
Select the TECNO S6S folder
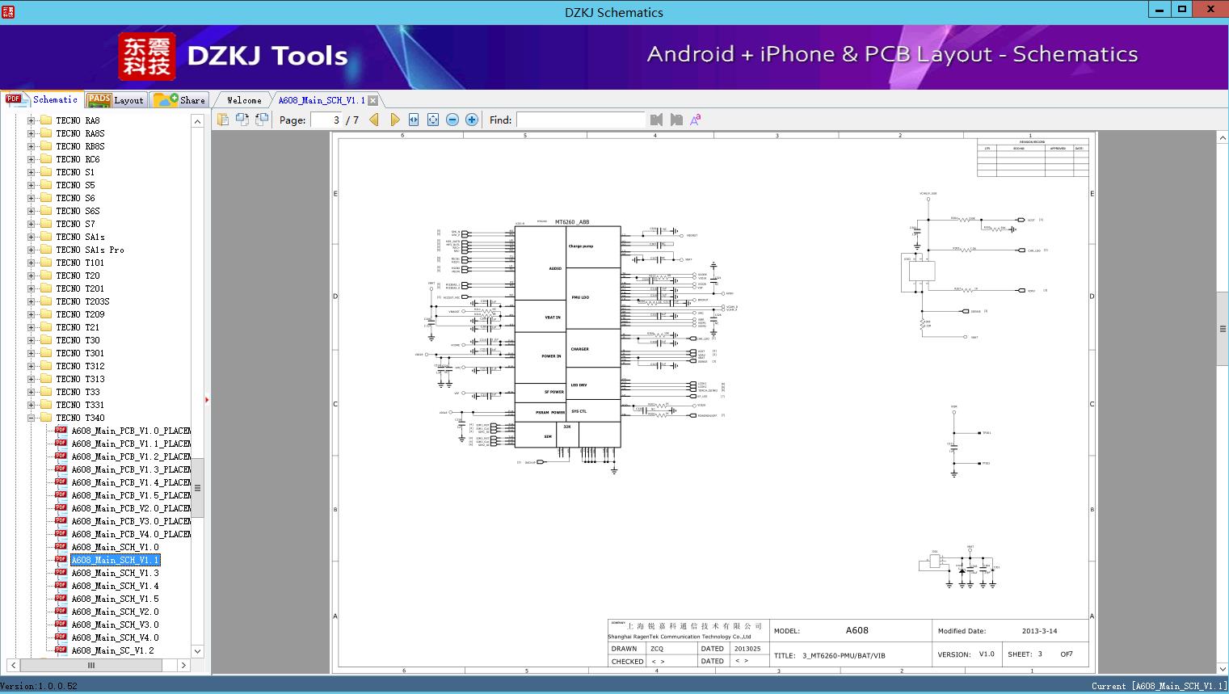[x=78, y=211]
